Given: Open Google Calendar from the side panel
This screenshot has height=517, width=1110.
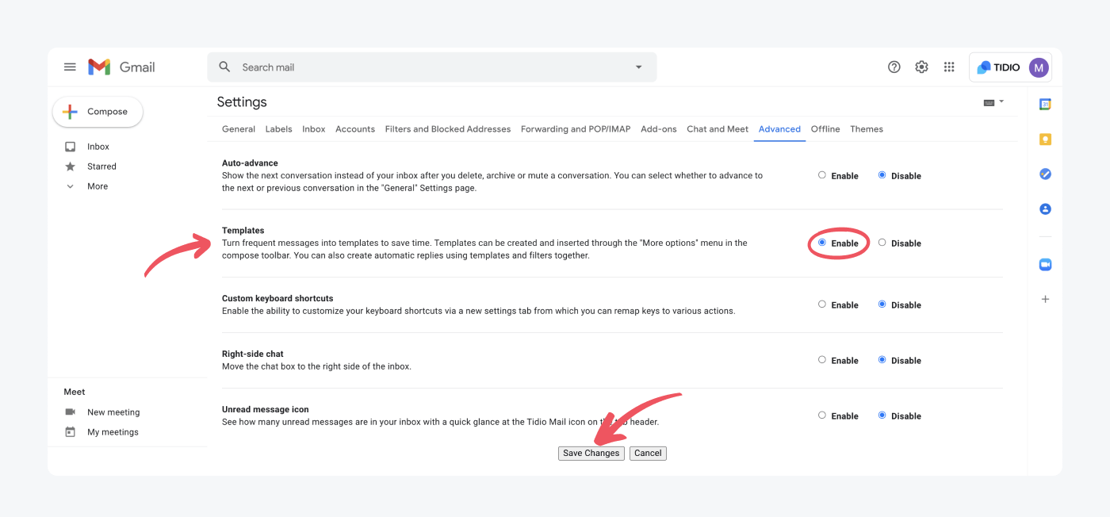Looking at the screenshot, I should pyautogui.click(x=1045, y=103).
